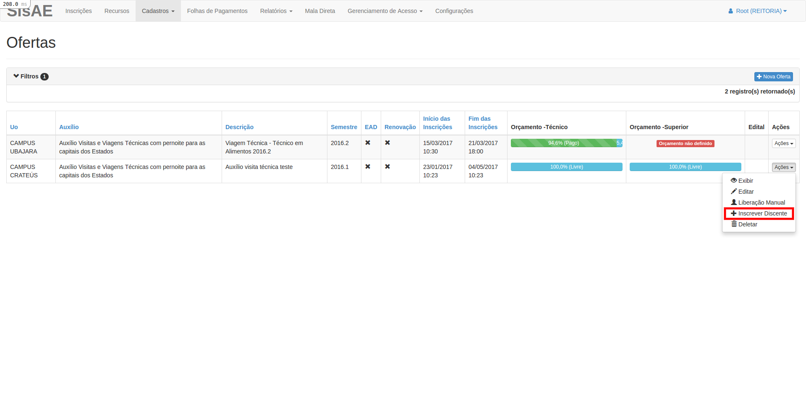Click Renovação X icon in CAMPUS CRATEÚS row

387,166
